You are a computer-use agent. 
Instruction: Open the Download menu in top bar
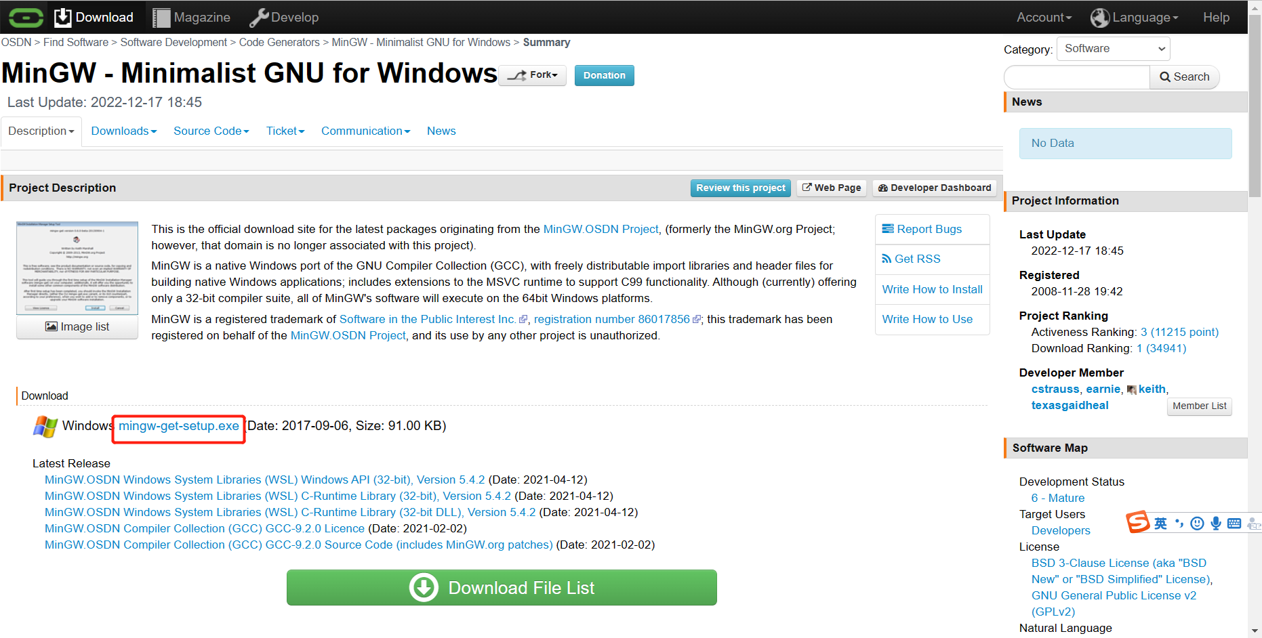[94, 17]
